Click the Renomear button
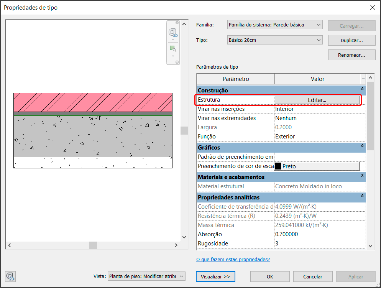Screen dimensions: 381x288 pyautogui.click(x=351, y=55)
